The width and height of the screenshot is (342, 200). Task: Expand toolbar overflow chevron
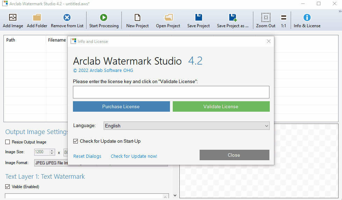[340, 11]
